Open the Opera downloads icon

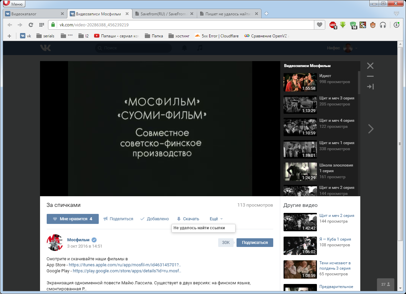[396, 25]
